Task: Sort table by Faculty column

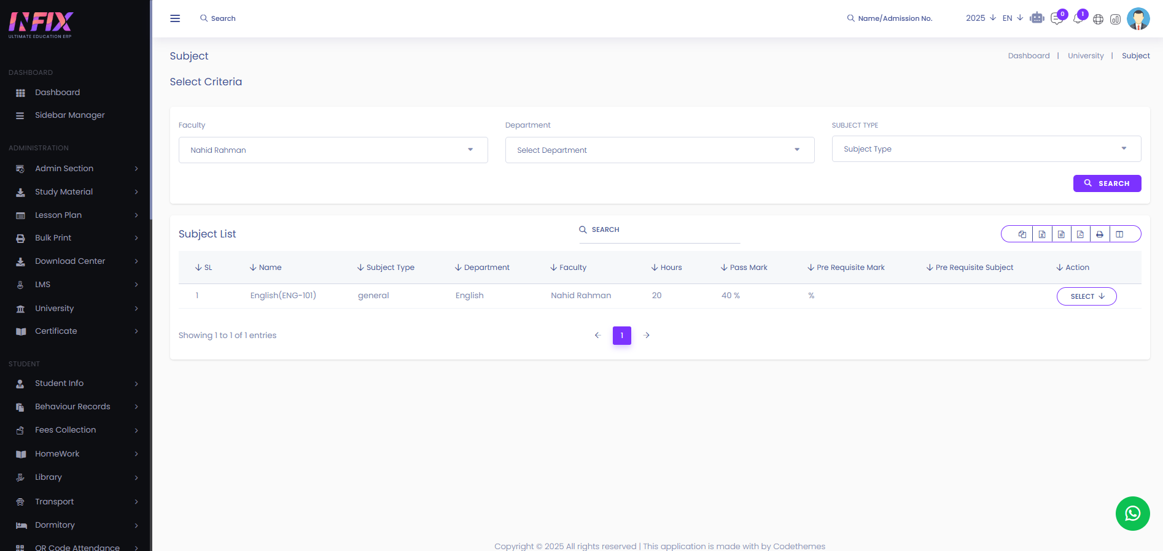Action: click(x=569, y=268)
